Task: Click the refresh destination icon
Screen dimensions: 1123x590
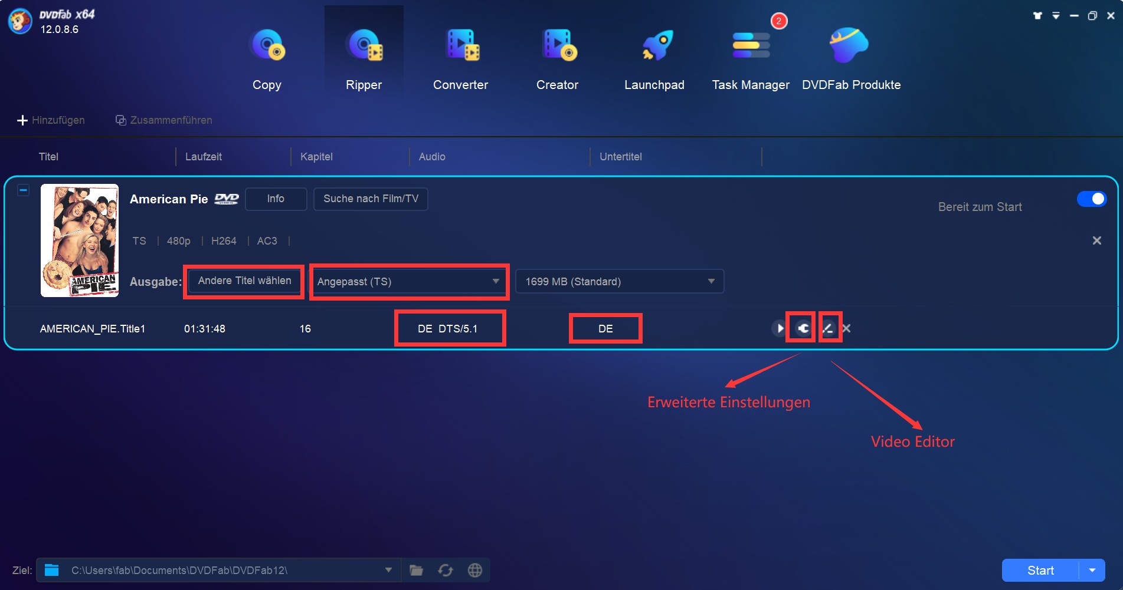Action: pyautogui.click(x=446, y=570)
